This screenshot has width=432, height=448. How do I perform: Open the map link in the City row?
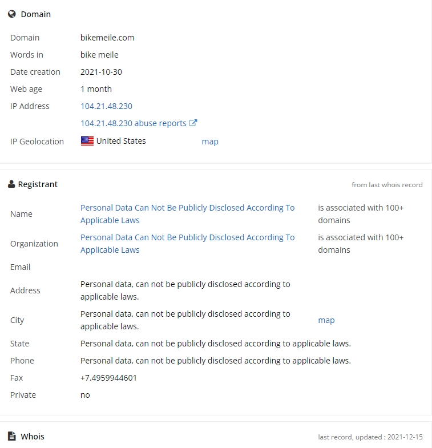(326, 320)
